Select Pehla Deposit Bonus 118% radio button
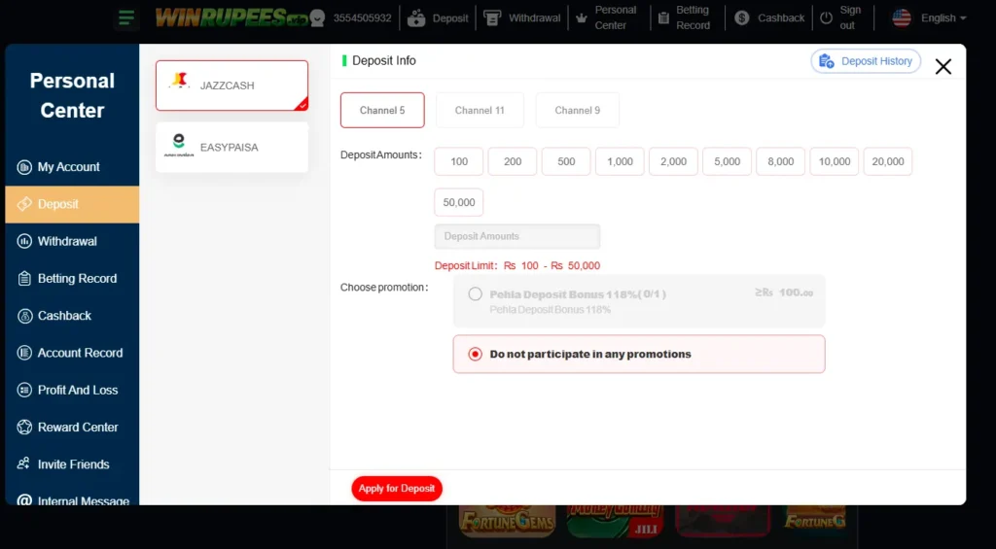The image size is (996, 549). [475, 293]
